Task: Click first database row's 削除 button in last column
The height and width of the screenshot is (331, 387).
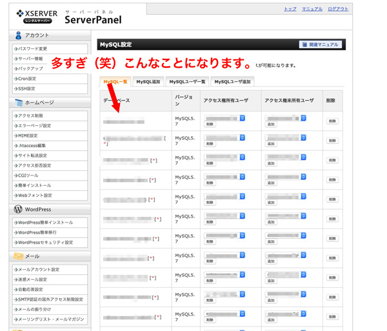Action: pyautogui.click(x=332, y=121)
